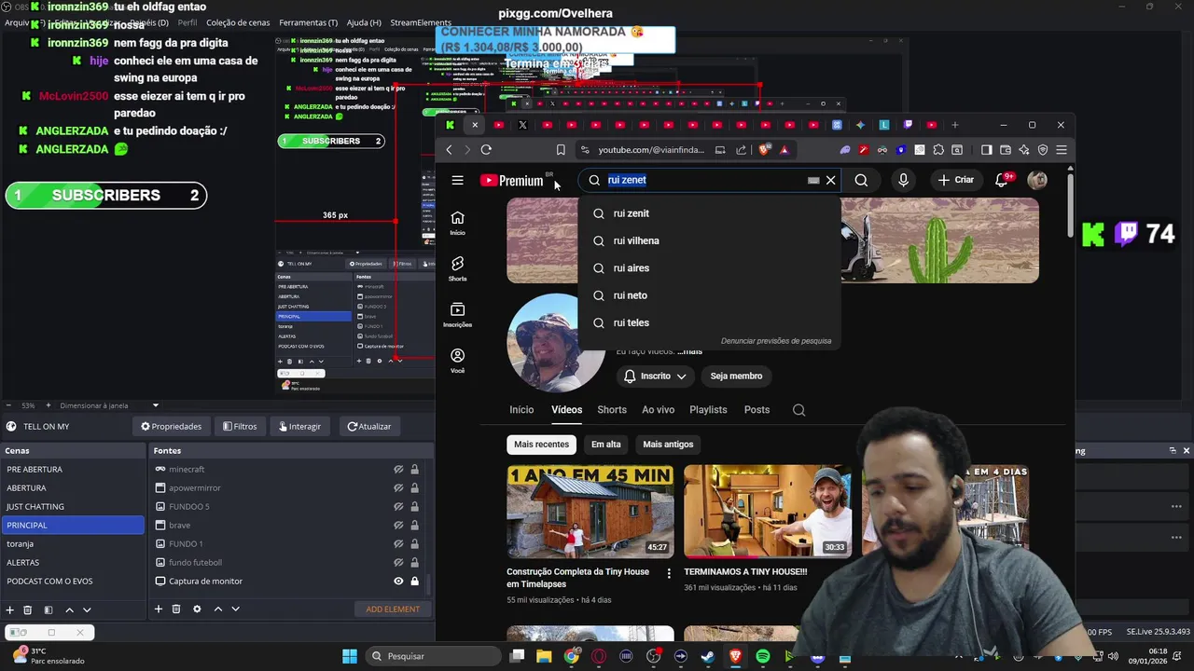Open the Brave main menu button
This screenshot has height=671, width=1194.
point(1062,150)
